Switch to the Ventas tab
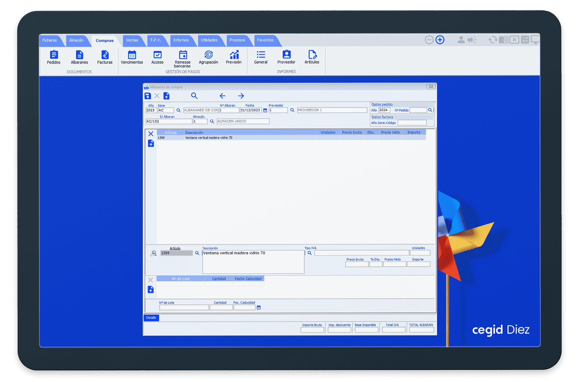Image resolution: width=579 pixels, height=382 pixels. (132, 40)
